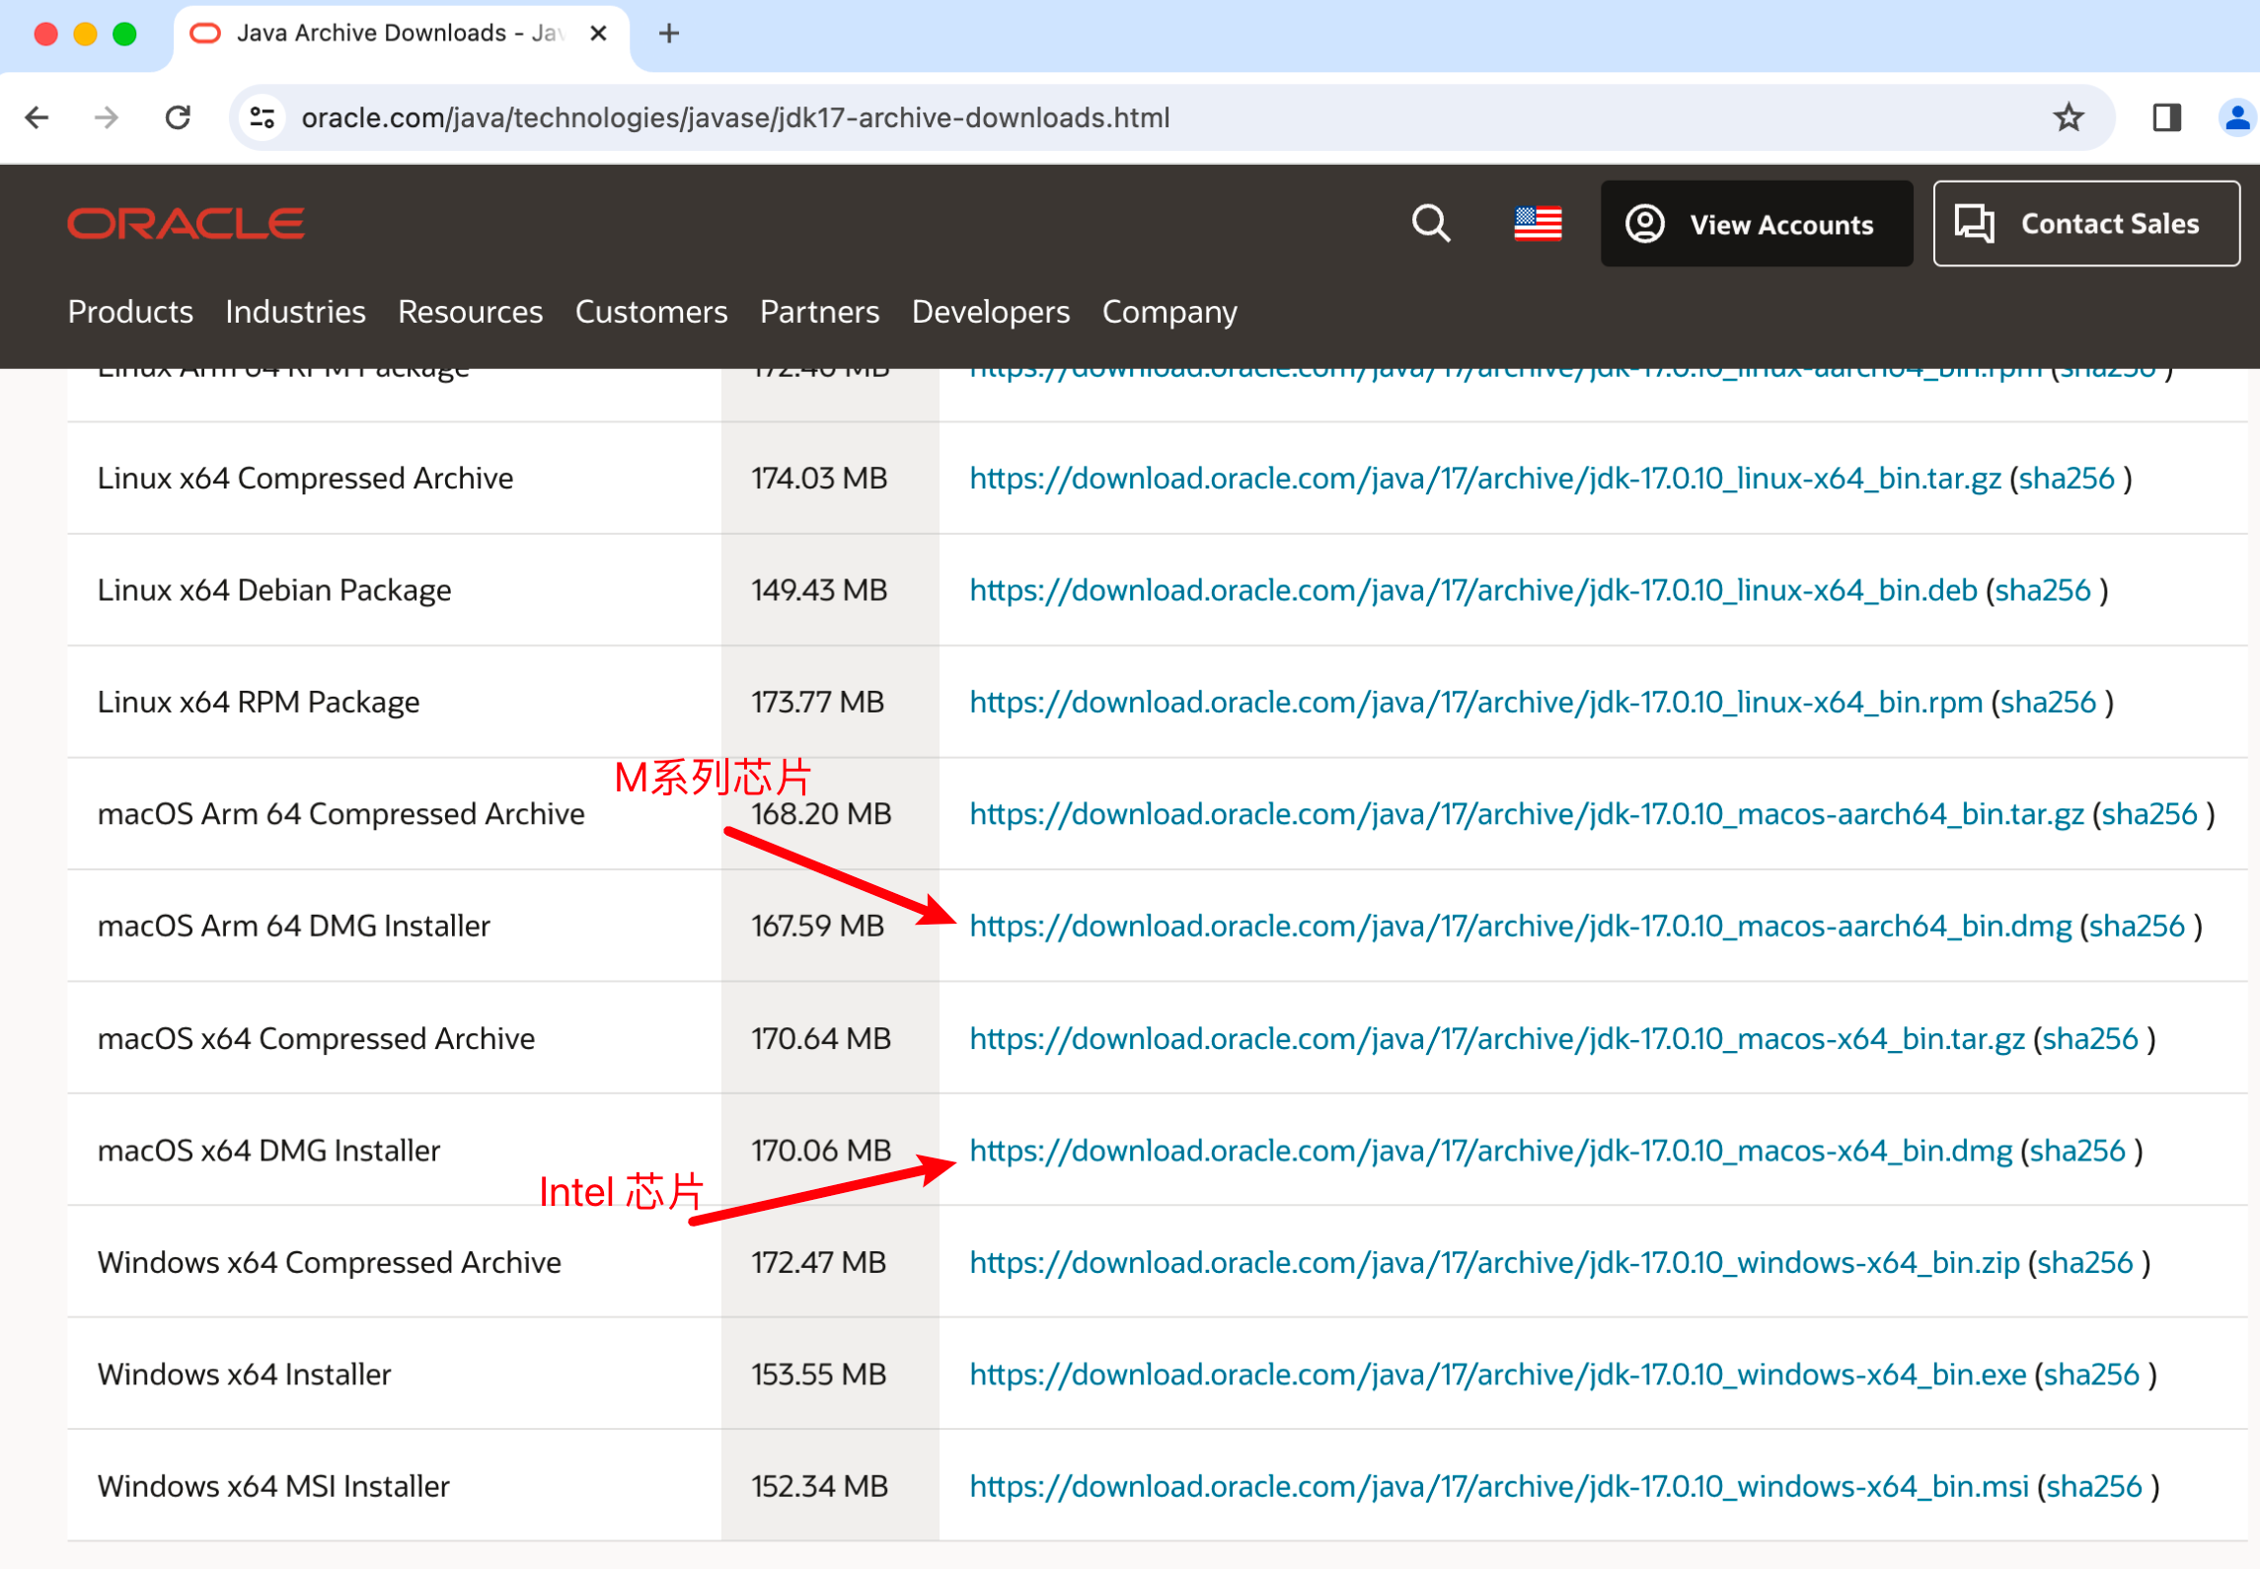Bookmark this page with the star icon
Screen dimensions: 2260x1569
point(2069,117)
